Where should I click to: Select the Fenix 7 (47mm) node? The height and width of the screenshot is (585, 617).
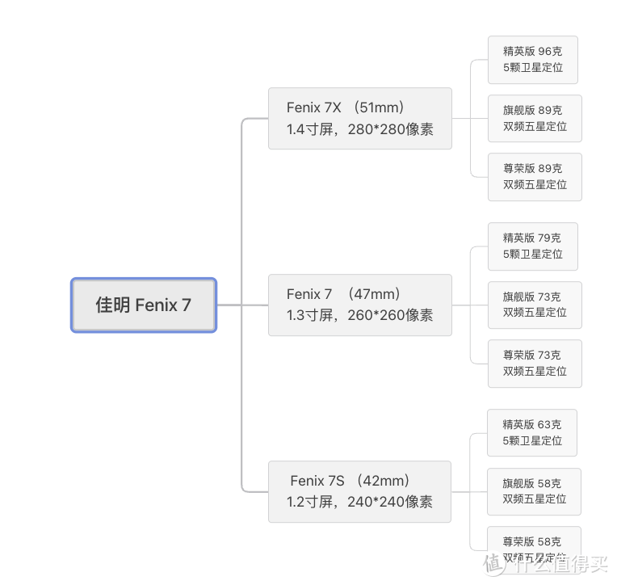coord(360,305)
